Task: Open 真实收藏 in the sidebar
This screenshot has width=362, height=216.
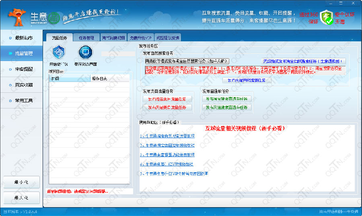Action: click(21, 85)
